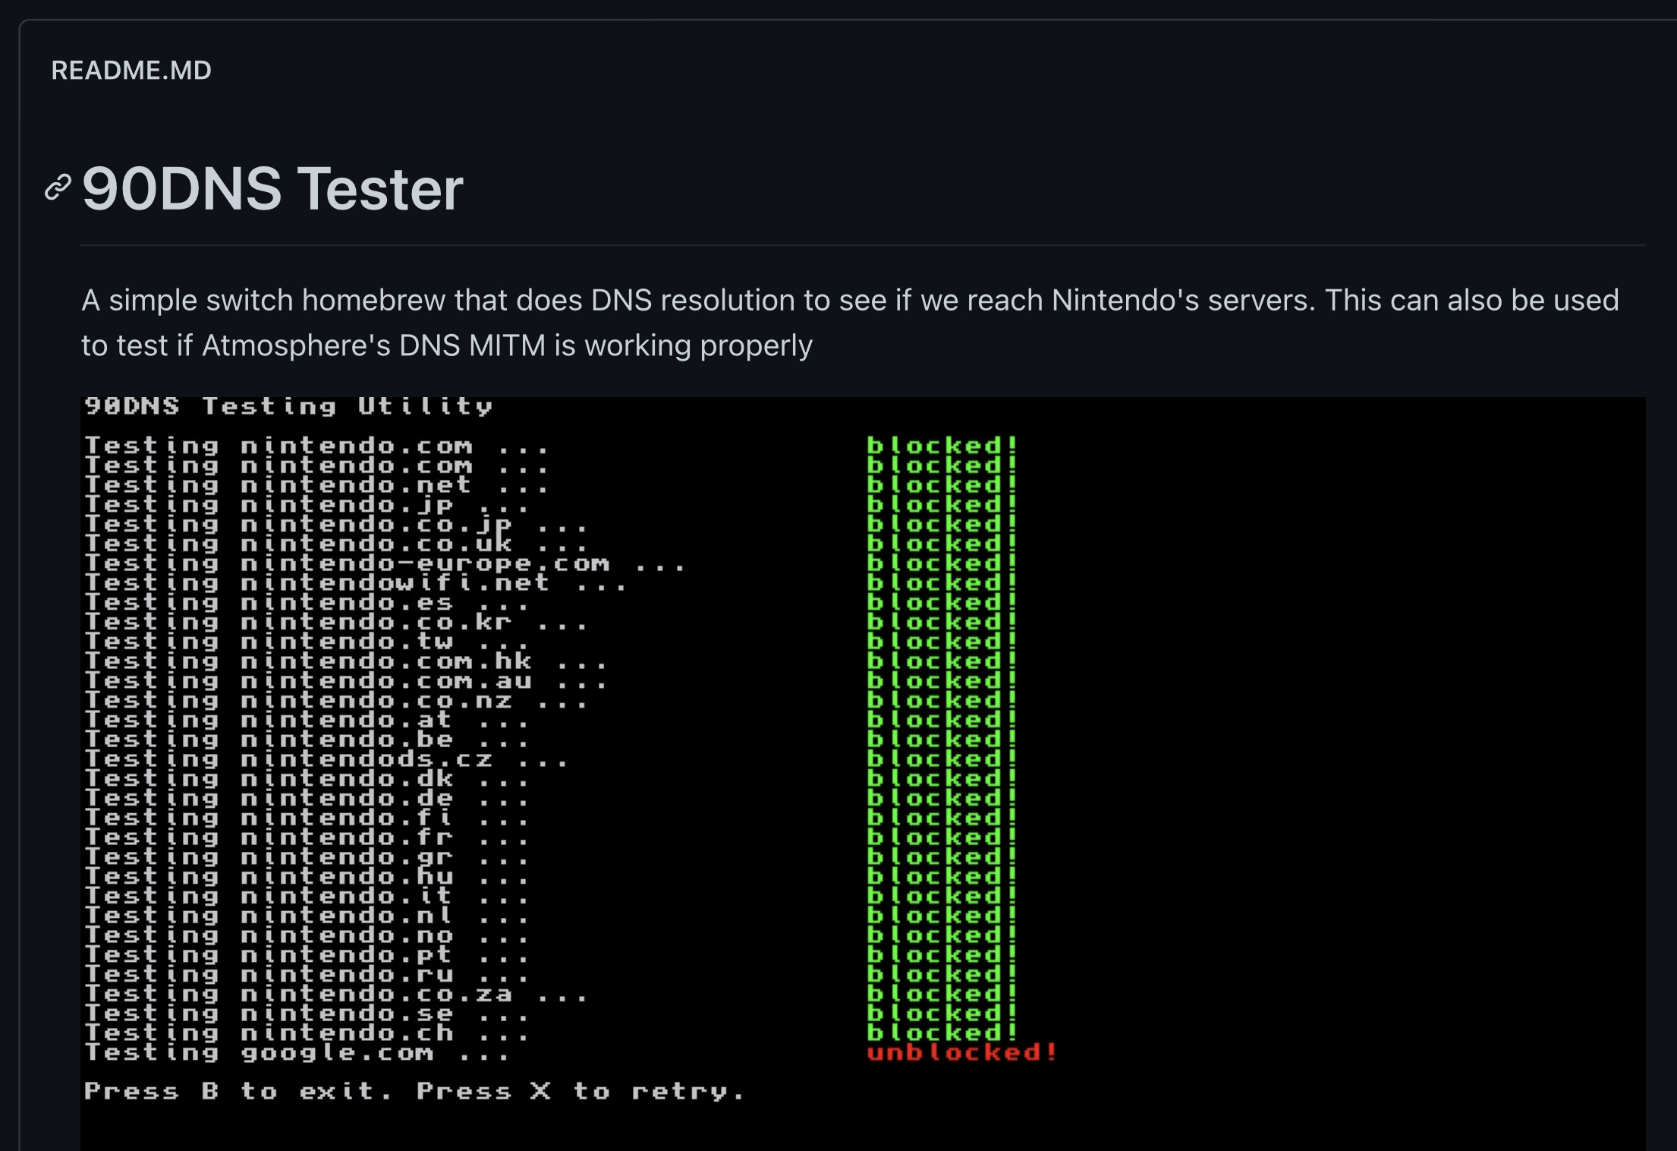Click the green "blocked!" status for nintendo.ch

pos(942,1035)
